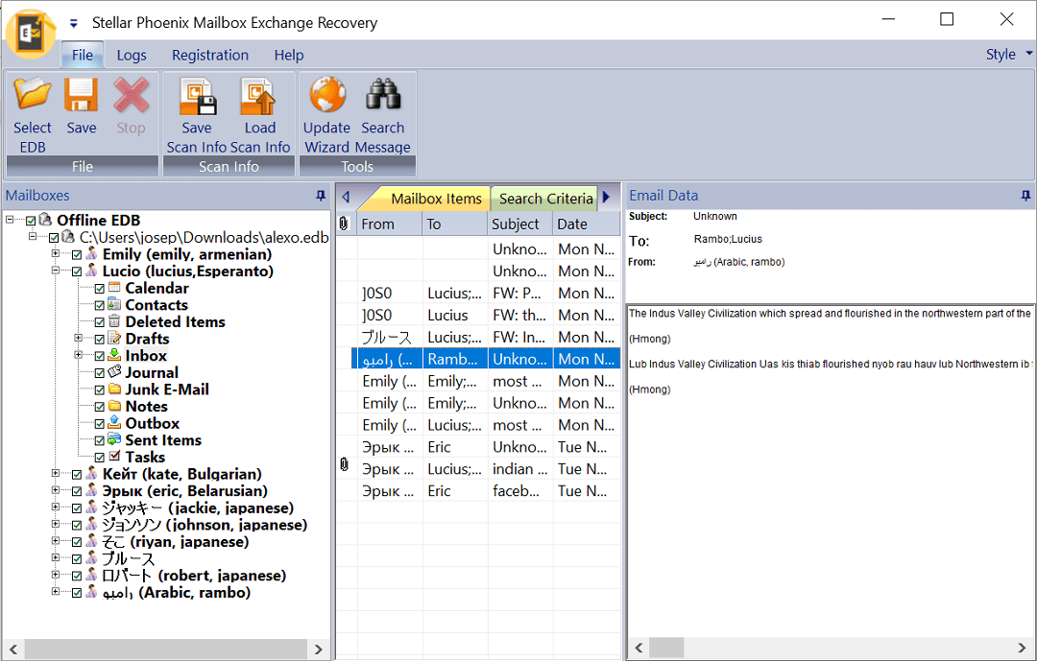The width and height of the screenshot is (1037, 661).
Task: Click the Junk E-Mail folder icon
Action: tap(114, 390)
